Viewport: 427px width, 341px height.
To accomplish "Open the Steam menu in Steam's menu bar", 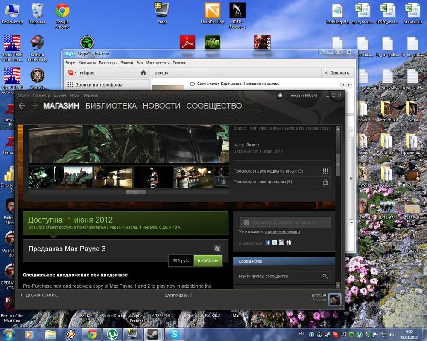I will click(23, 95).
